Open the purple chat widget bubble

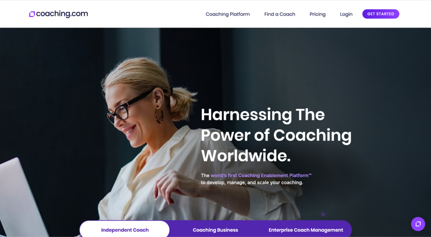click(x=418, y=224)
